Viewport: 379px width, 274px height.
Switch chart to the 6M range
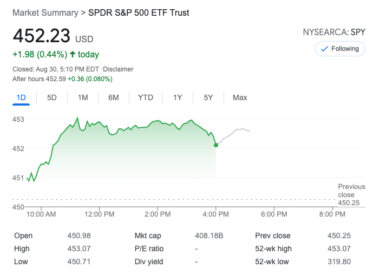pos(114,97)
